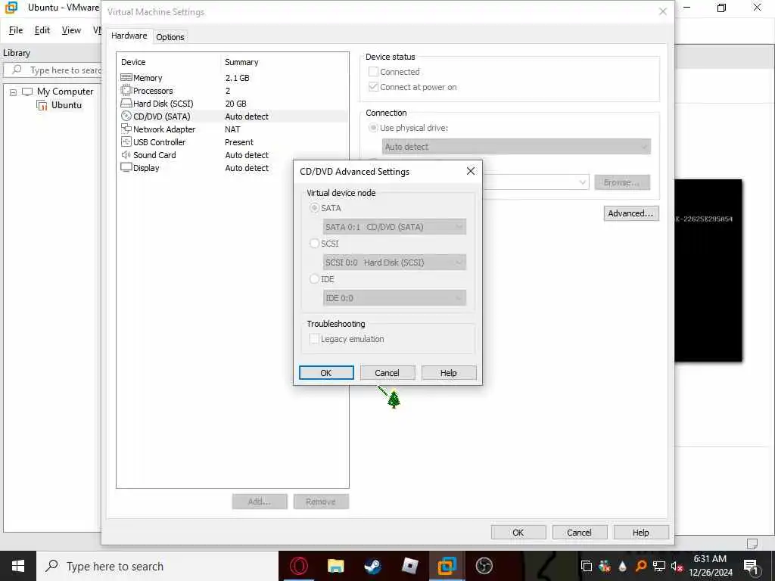Click Help in CD/DVD Advanced Settings
Viewport: 775px width, 581px height.
click(x=449, y=373)
